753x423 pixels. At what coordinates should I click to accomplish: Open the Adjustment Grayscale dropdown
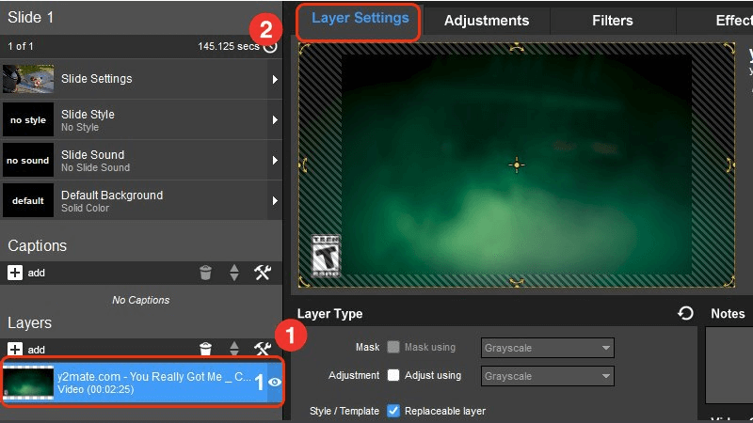[547, 376]
